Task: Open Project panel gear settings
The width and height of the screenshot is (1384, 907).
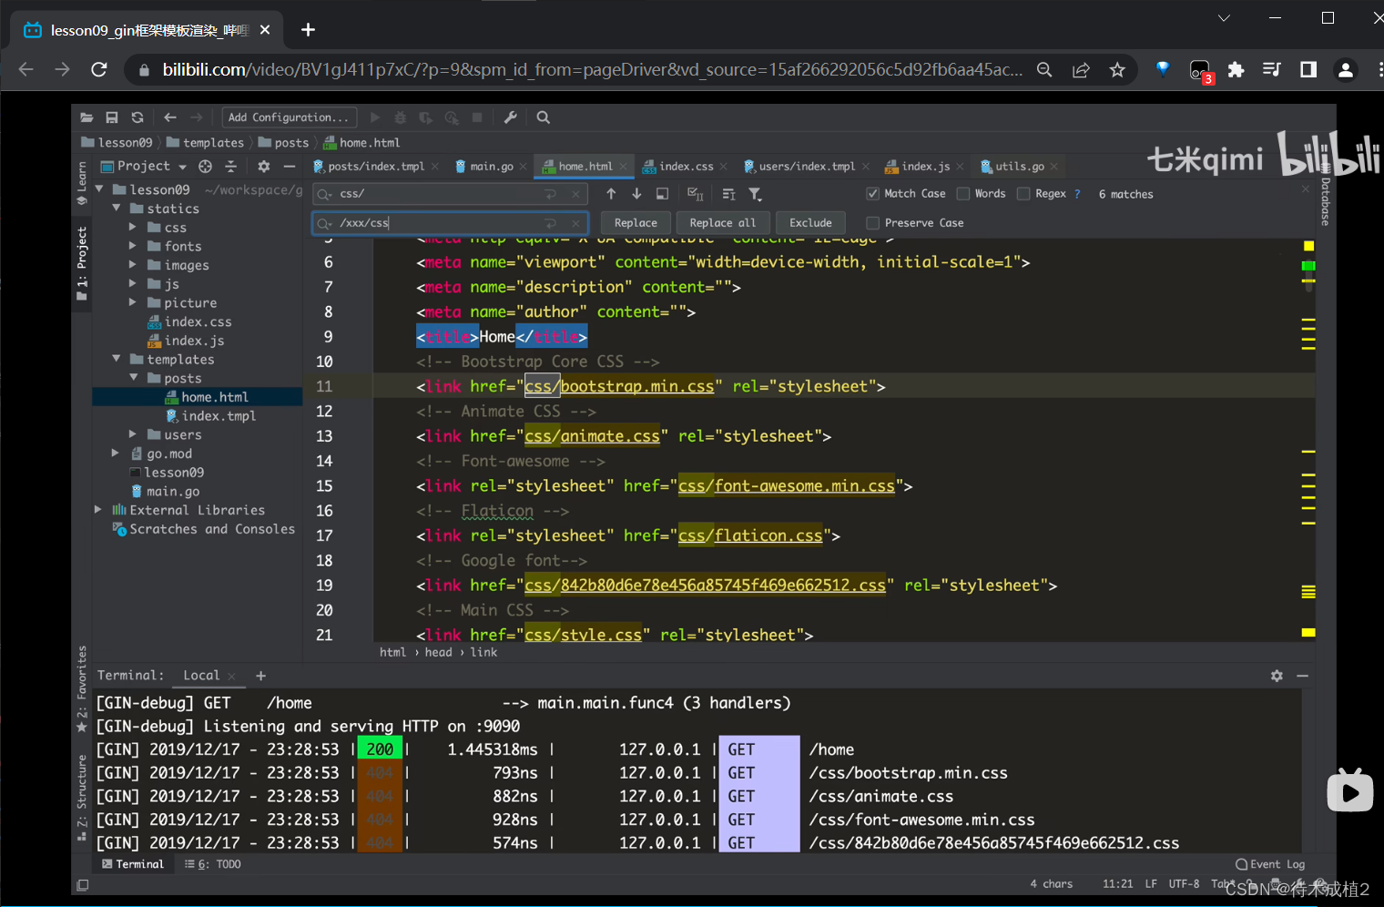Action: [x=263, y=167]
